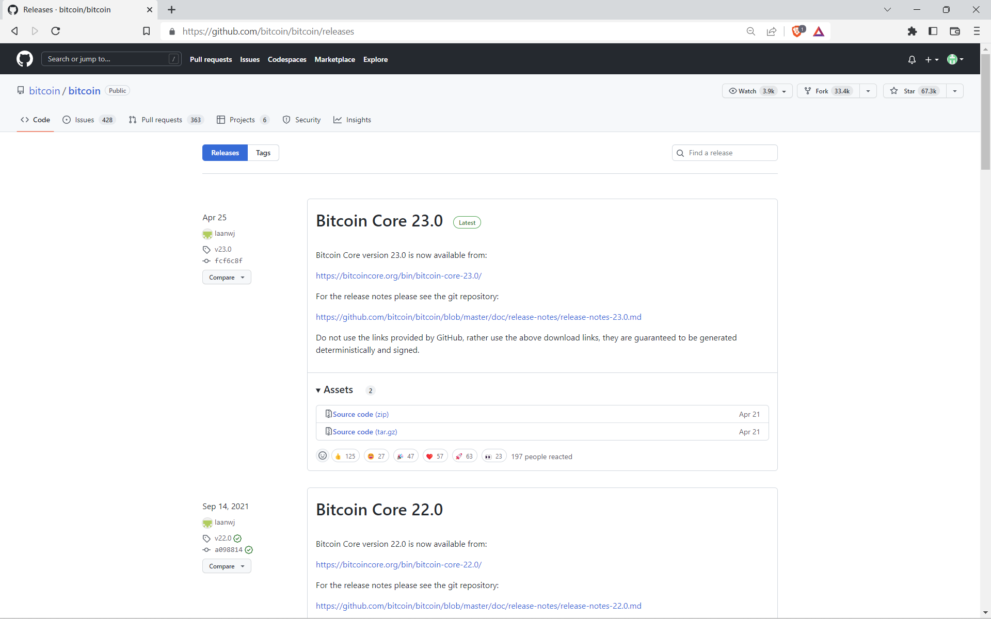Download Source code (zip) for Bitcoin Core 23.0

coord(361,414)
